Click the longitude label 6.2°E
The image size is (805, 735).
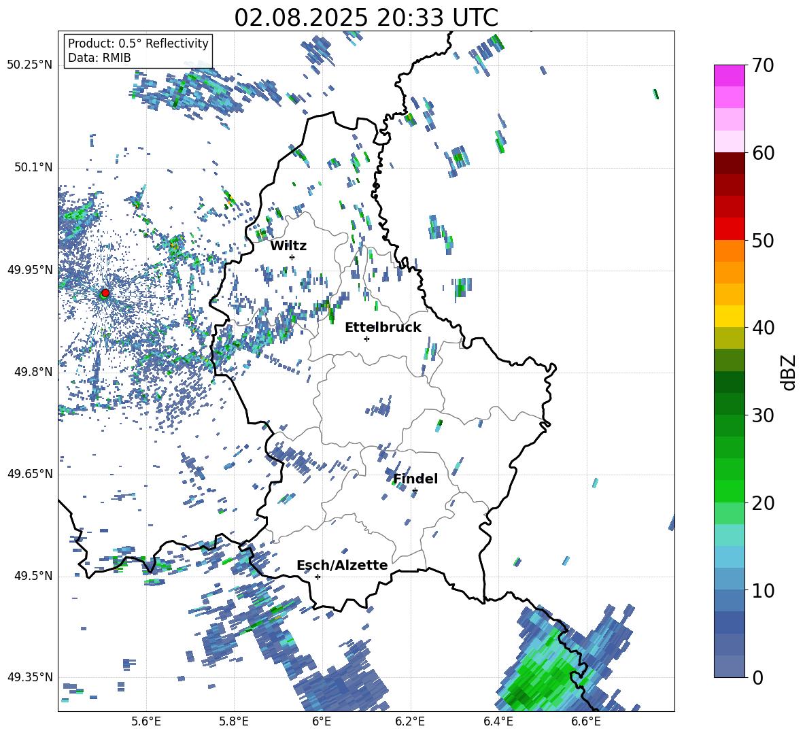coord(410,721)
